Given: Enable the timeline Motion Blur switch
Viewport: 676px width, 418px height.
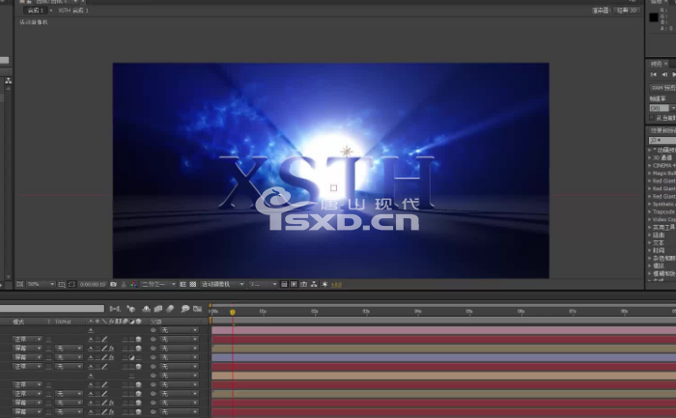Looking at the screenshot, I should click(170, 309).
